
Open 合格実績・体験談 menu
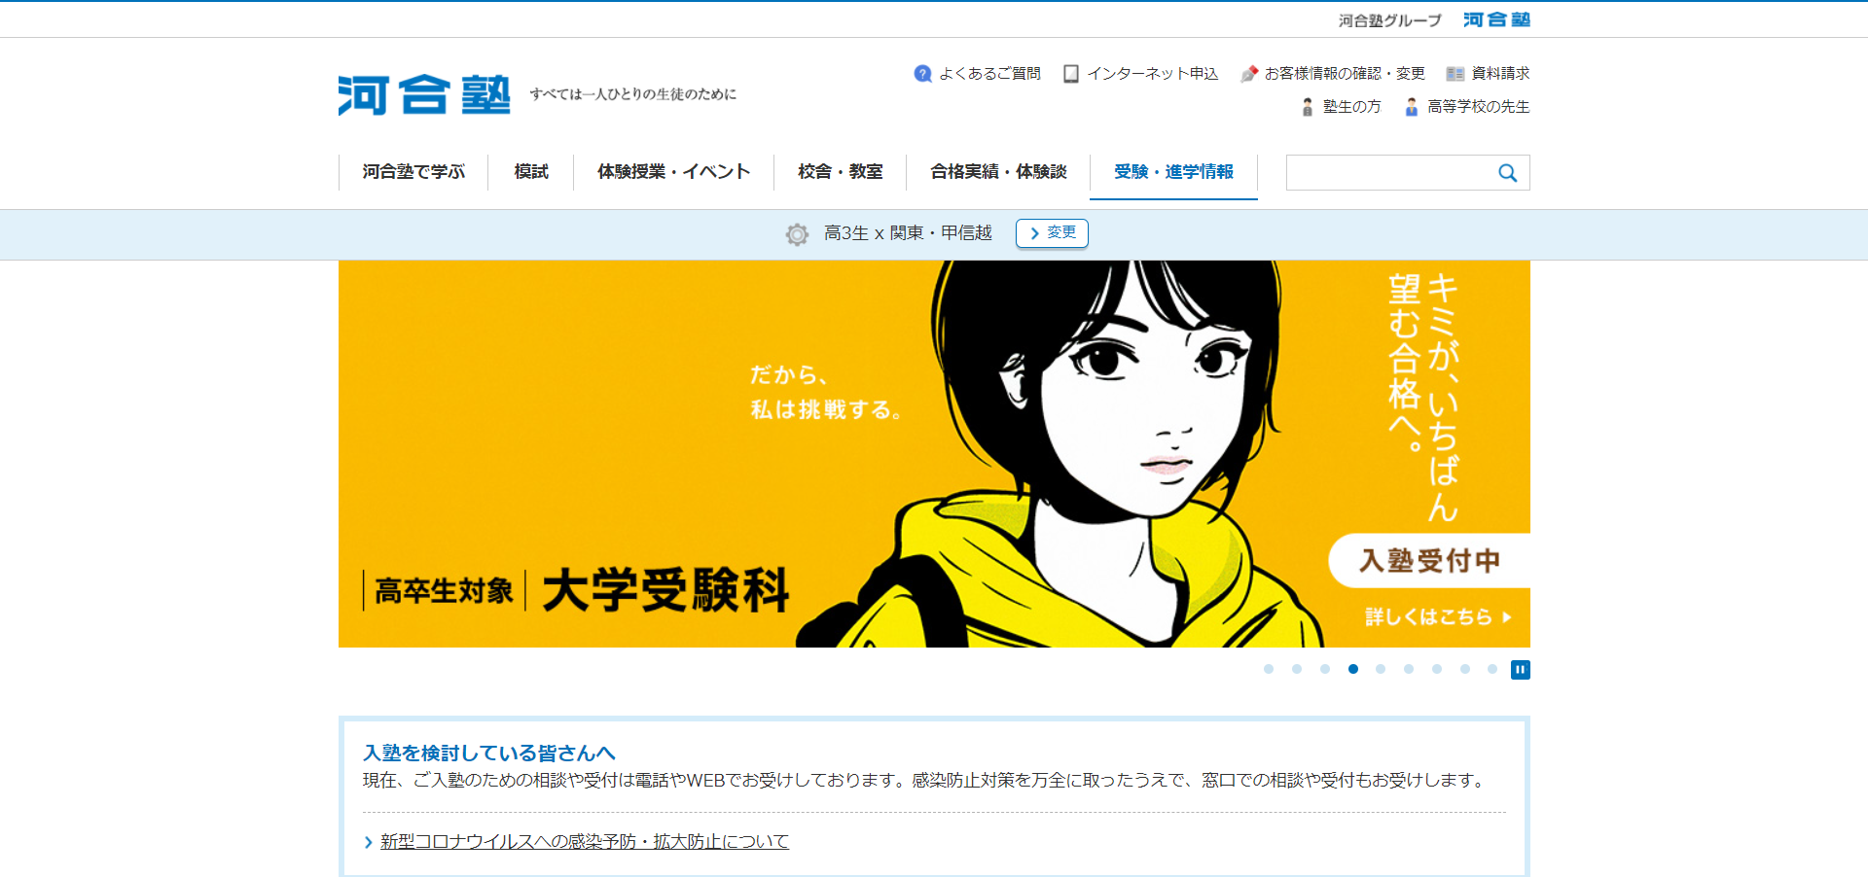click(998, 172)
